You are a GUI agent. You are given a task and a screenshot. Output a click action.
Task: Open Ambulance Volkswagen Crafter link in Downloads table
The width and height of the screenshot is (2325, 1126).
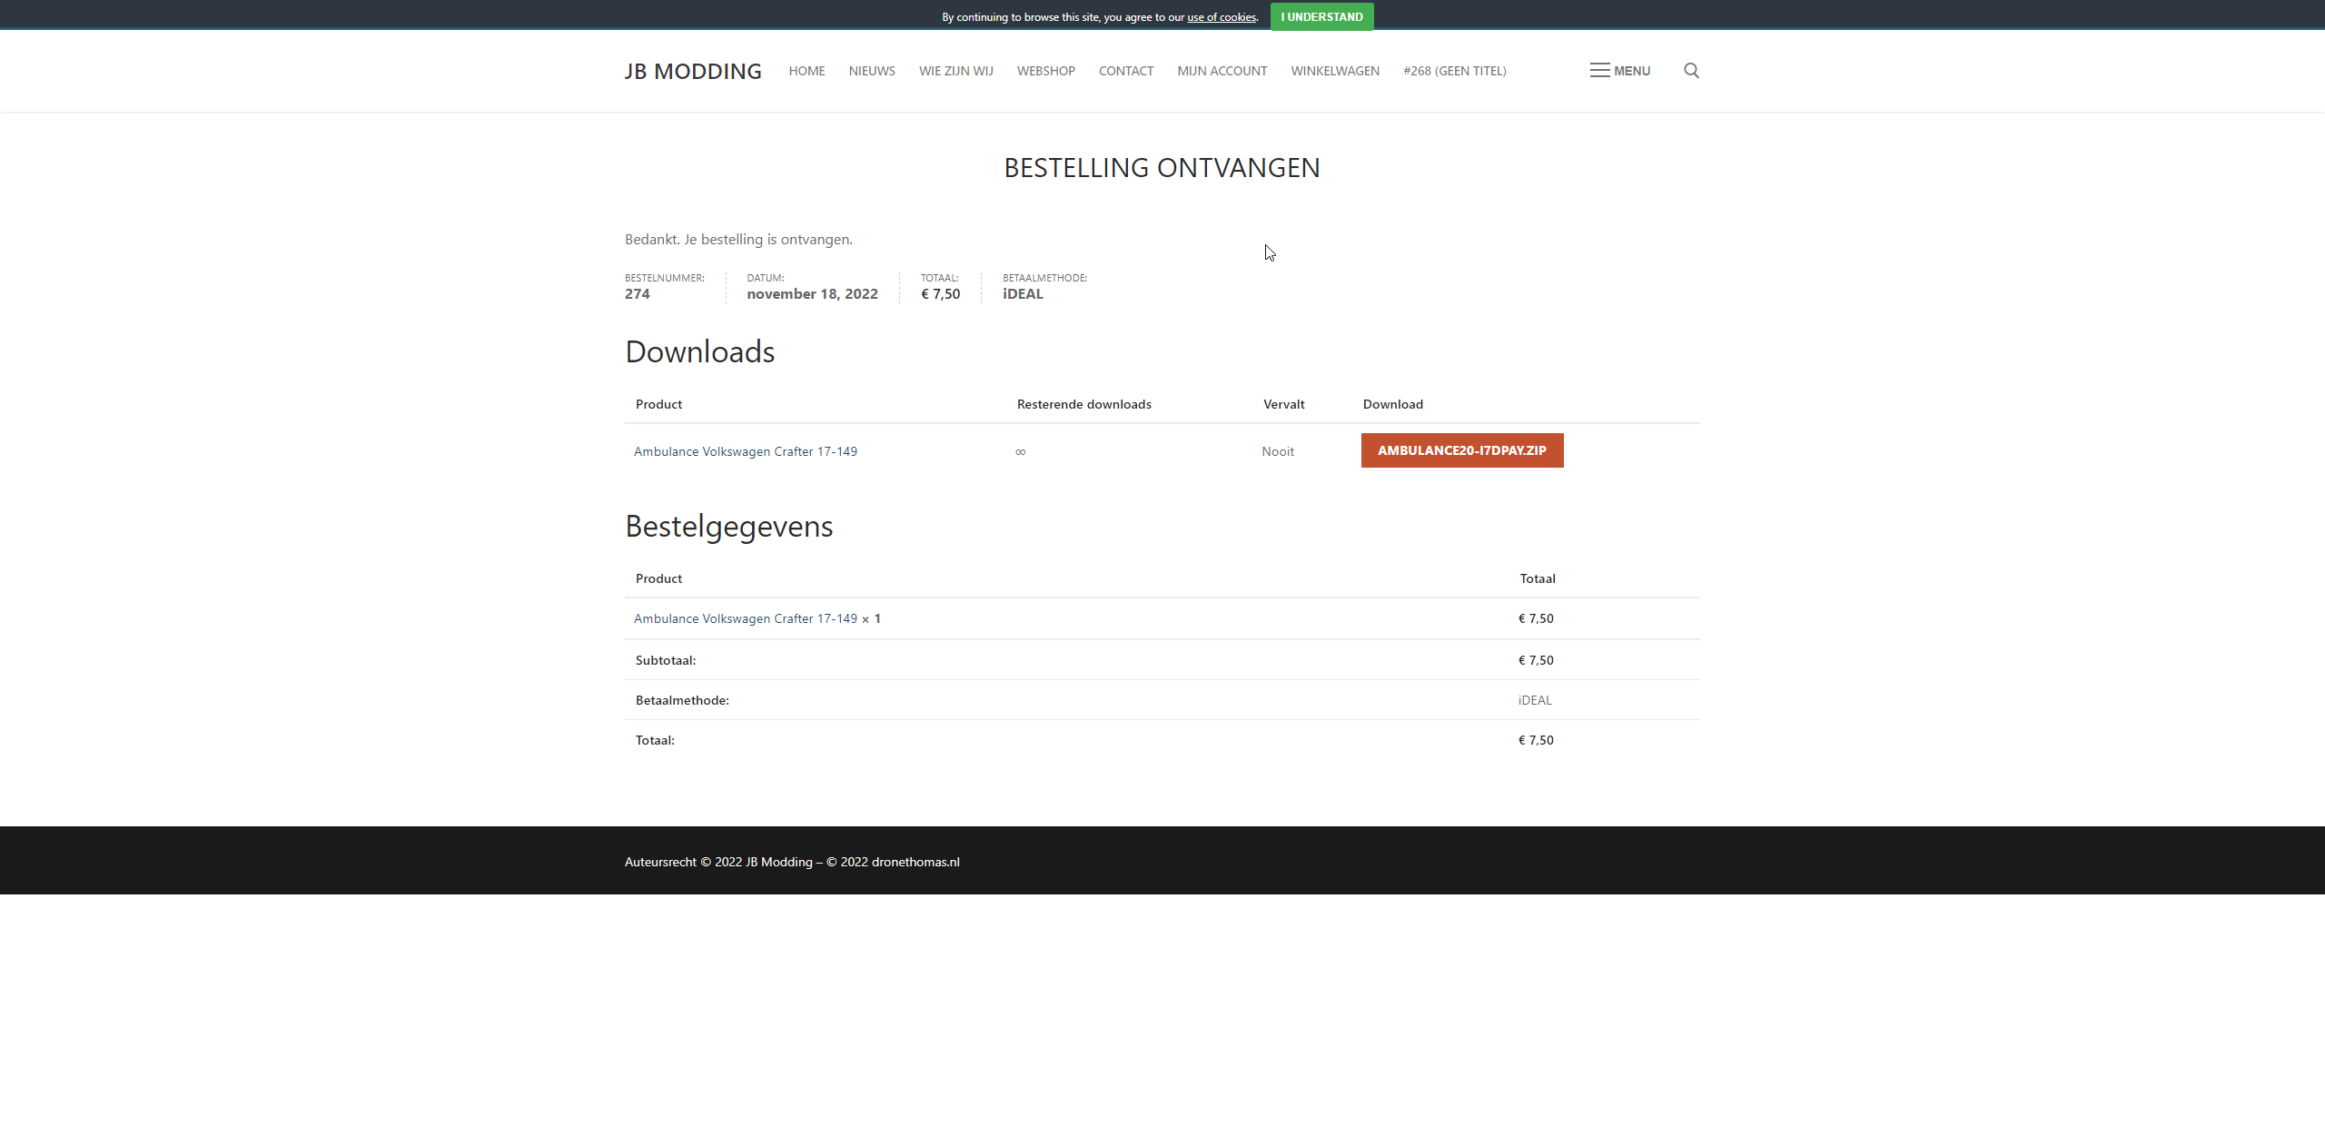coord(745,451)
